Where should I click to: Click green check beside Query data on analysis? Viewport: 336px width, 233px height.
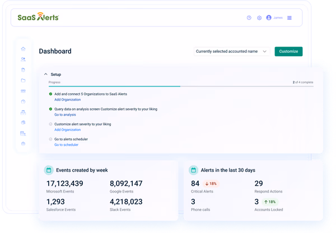50,109
